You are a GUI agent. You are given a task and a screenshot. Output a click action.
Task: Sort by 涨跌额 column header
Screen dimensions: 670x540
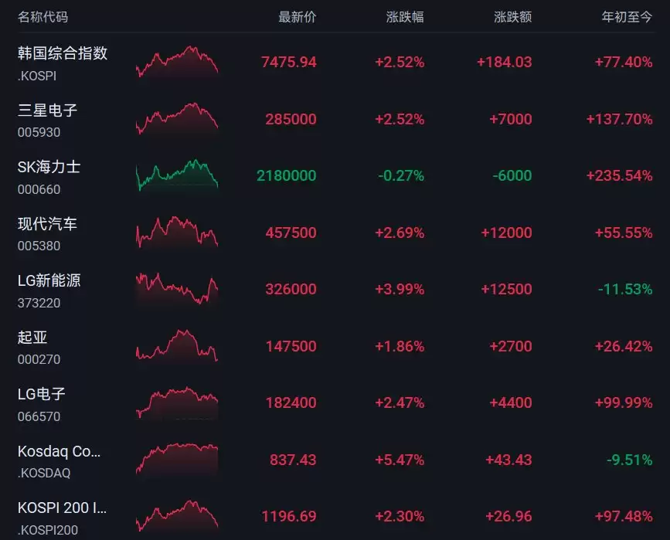pos(513,17)
